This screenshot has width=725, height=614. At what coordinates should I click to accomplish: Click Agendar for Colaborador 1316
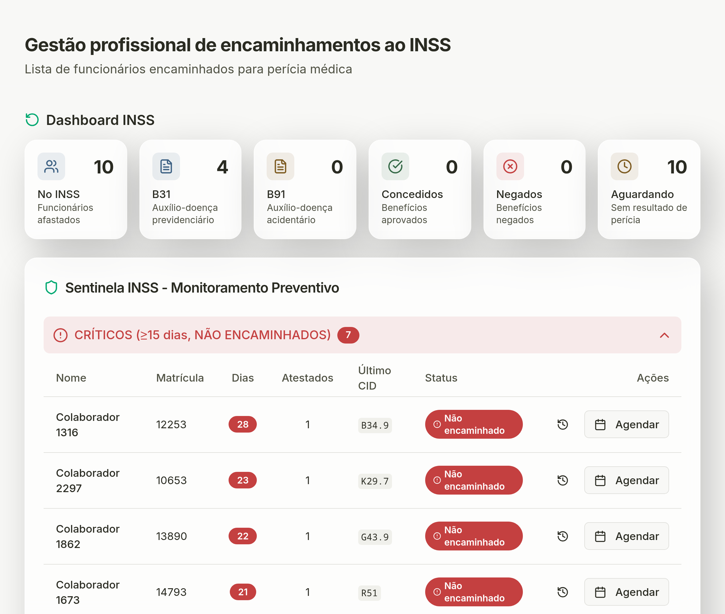click(x=626, y=424)
